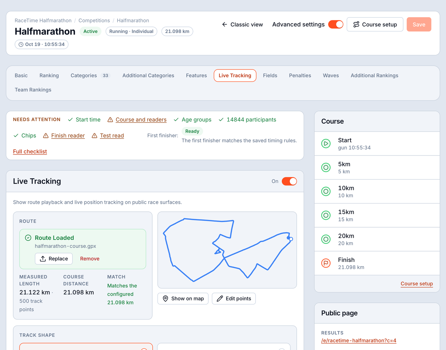Open the Edit points editor
The width and height of the screenshot is (446, 350).
pos(234,299)
